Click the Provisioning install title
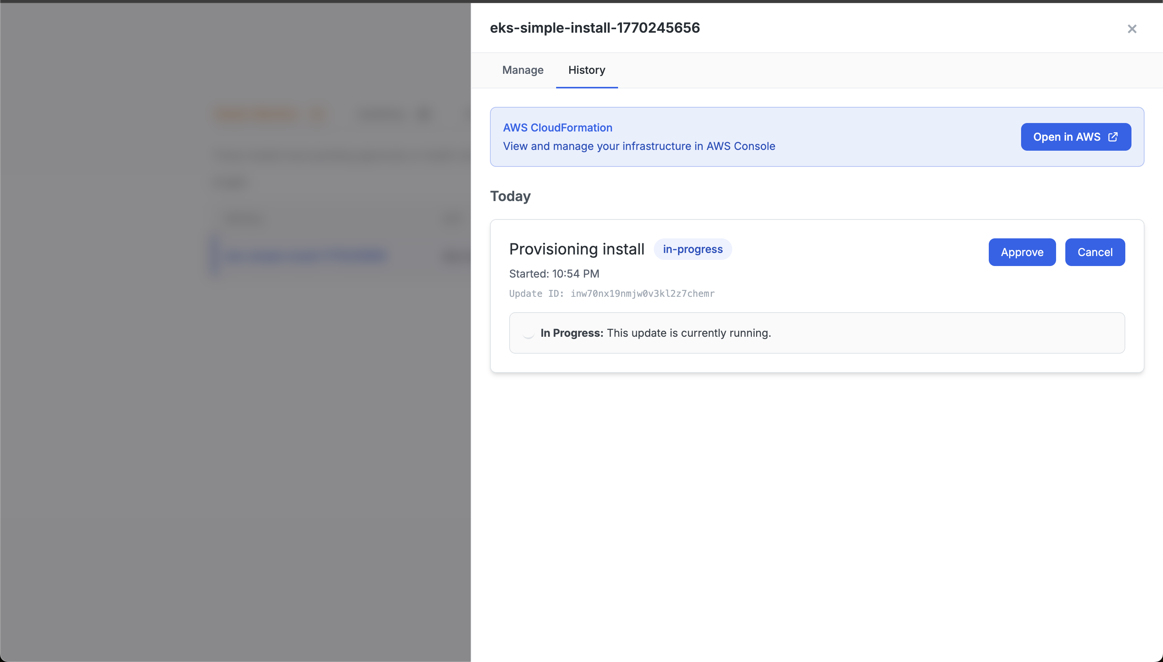Viewport: 1163px width, 662px height. [576, 249]
